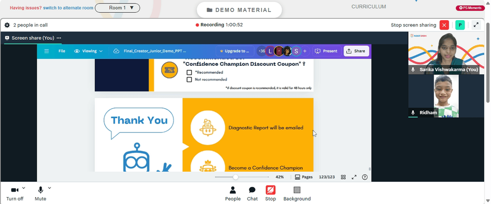Image resolution: width=491 pixels, height=204 pixels.
Task: Click the help question mark icon
Action: pyautogui.click(x=364, y=177)
